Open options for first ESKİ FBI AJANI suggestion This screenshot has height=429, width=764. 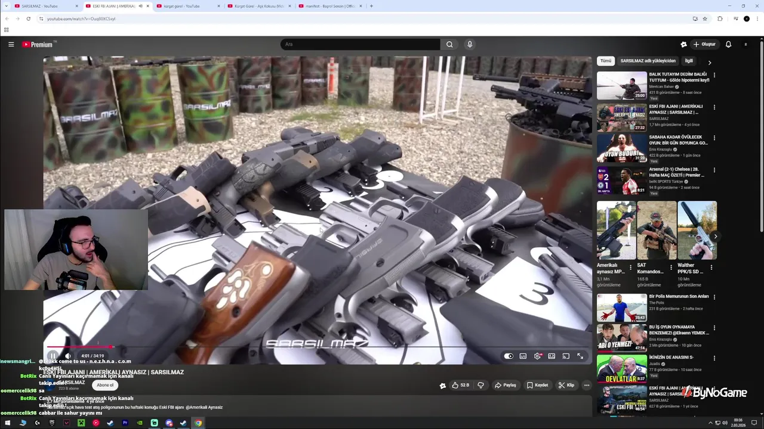point(714,107)
